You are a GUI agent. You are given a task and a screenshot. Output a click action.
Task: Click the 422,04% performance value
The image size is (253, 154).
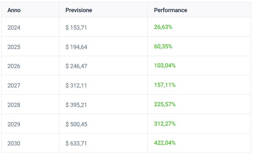pos(164,143)
